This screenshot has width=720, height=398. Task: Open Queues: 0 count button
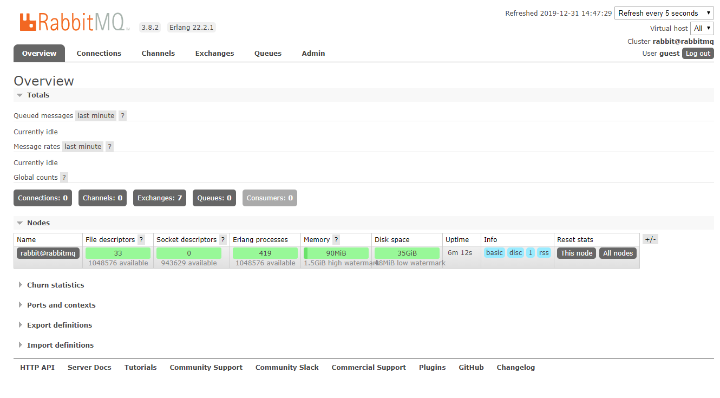pos(214,198)
